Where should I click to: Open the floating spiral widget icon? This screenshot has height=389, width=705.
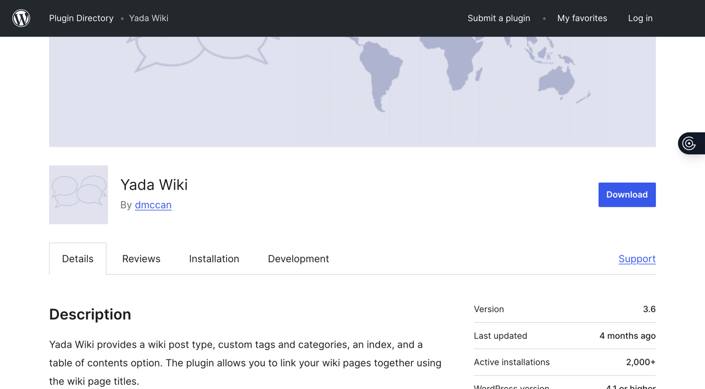pyautogui.click(x=690, y=143)
